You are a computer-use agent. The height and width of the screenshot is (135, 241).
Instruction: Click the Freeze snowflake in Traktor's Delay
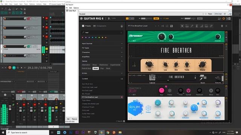[169, 91]
